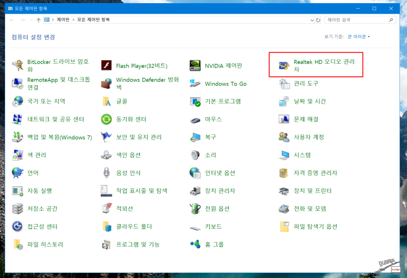Open the 언어 link
Image resolution: width=407 pixels, height=278 pixels.
33,173
